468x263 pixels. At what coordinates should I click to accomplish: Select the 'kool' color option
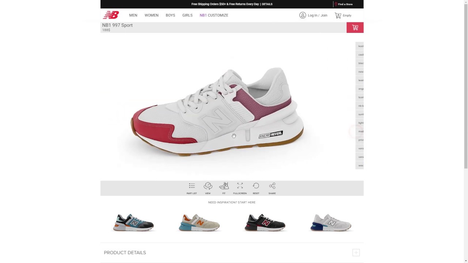pos(360,46)
